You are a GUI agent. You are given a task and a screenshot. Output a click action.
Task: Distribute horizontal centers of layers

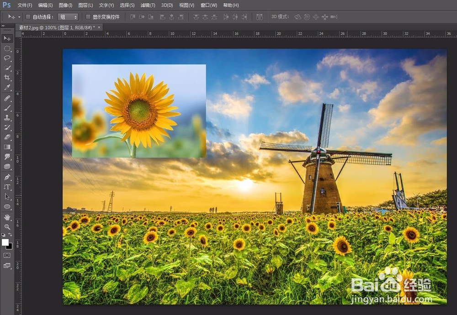coord(235,17)
